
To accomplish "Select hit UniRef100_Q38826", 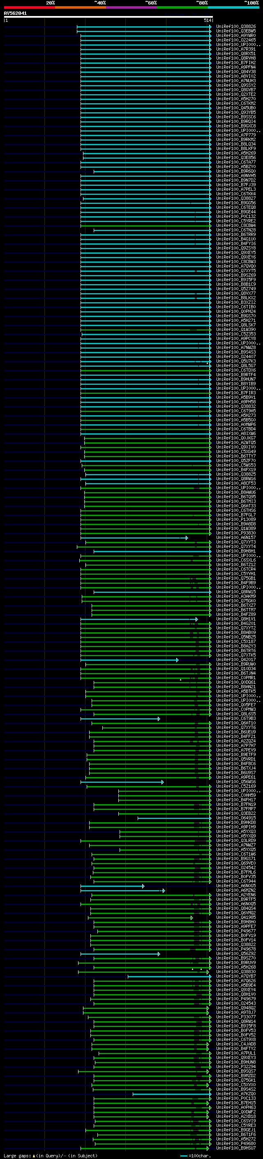I will 235,27.
